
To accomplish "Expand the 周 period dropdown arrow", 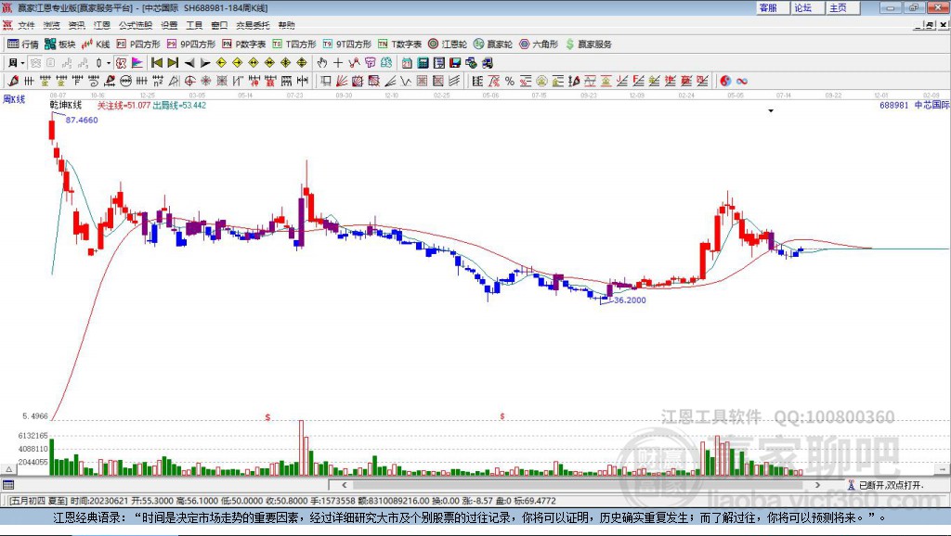I will click(22, 63).
